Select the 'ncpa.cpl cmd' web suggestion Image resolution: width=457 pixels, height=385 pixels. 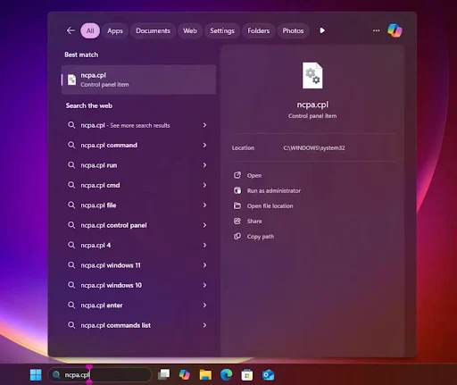tap(138, 185)
